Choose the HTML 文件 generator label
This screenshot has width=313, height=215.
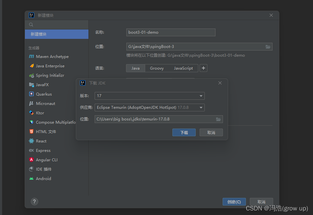(x=46, y=132)
